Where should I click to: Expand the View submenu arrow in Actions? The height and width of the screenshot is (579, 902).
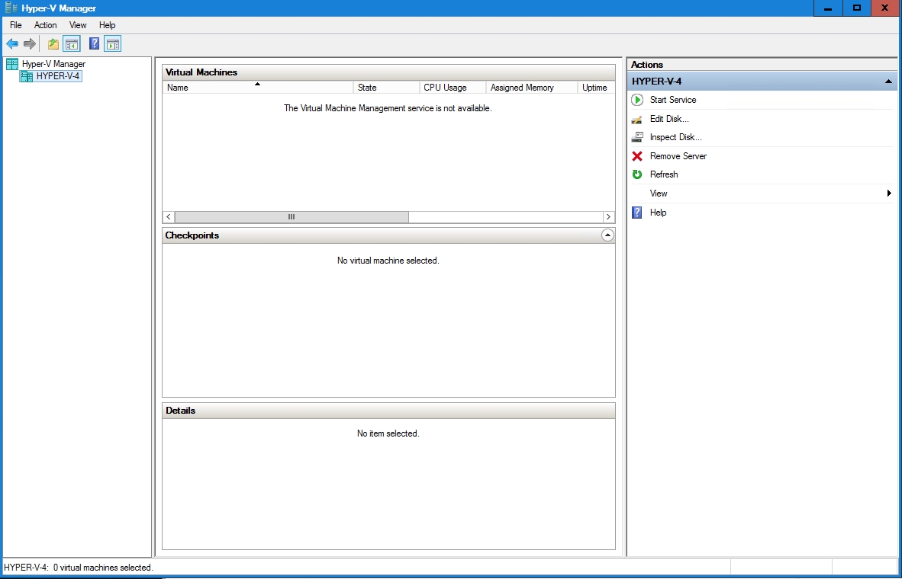(889, 194)
